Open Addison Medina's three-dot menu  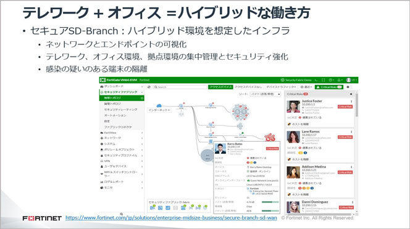tap(351, 167)
